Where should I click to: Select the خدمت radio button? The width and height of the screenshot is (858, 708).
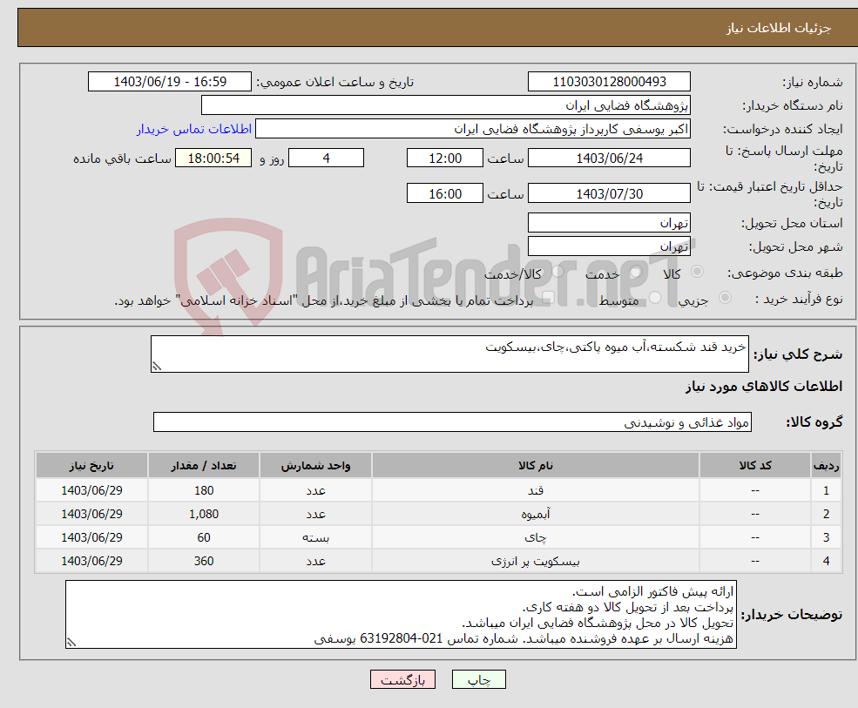coord(635,272)
